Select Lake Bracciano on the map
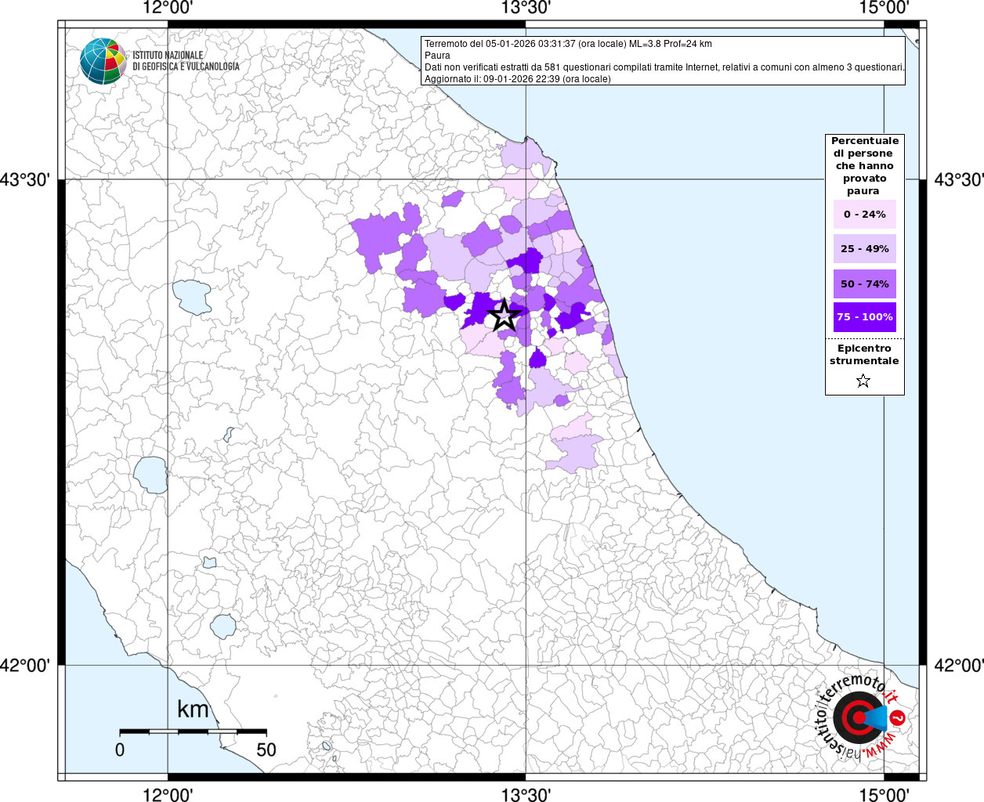Screen dimensions: 984x802 [223, 626]
